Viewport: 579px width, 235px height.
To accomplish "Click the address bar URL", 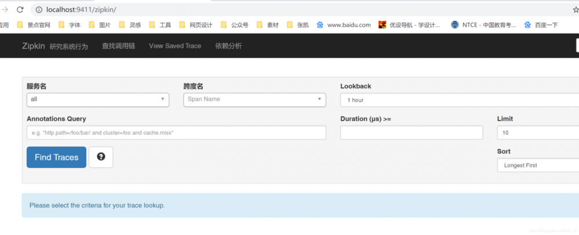I will 81,10.
